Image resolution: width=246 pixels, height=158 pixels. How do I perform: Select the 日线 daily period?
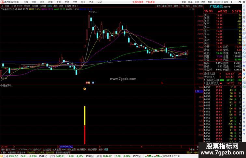(x=49, y=6)
